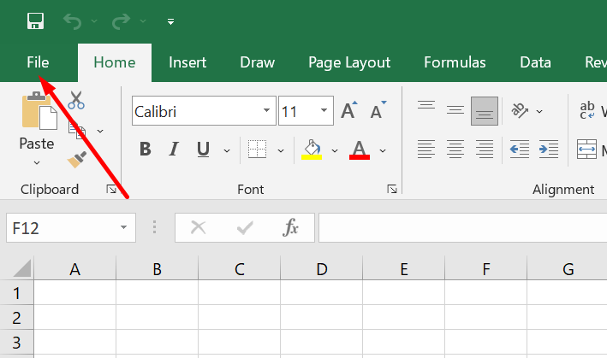
Task: Click the Redo arrow icon
Action: [x=122, y=21]
